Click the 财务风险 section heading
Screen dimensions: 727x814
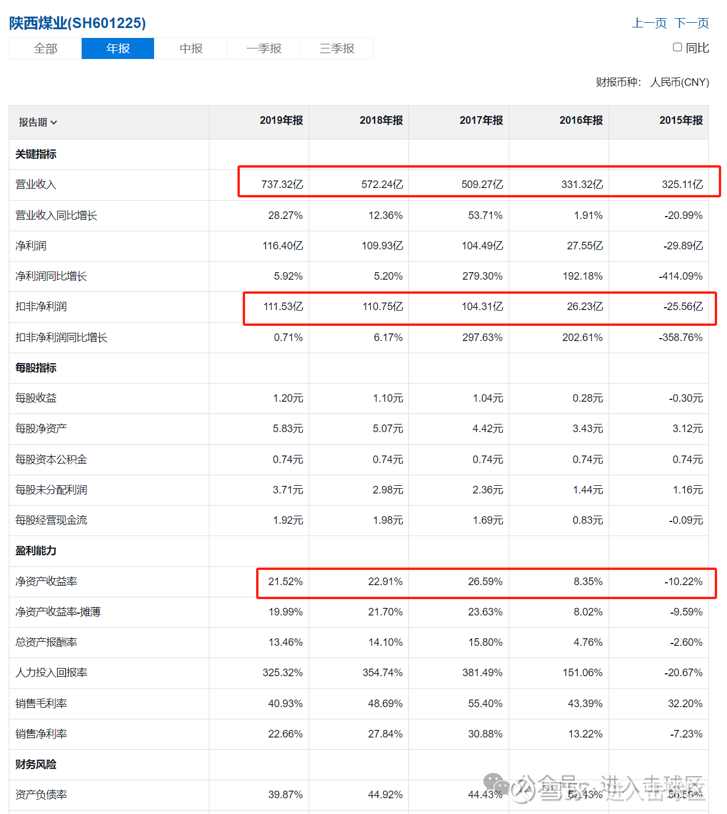click(x=36, y=764)
